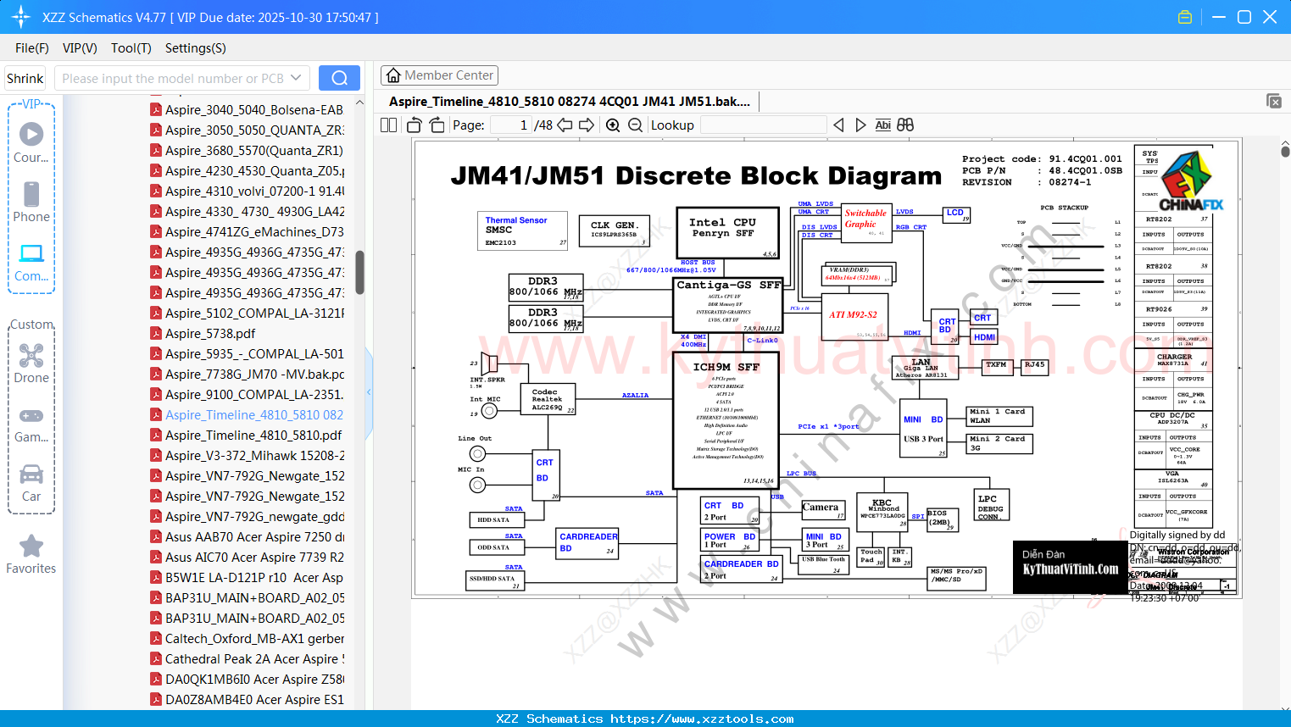Toggle the two-page view icon
The width and height of the screenshot is (1291, 727).
click(x=388, y=125)
